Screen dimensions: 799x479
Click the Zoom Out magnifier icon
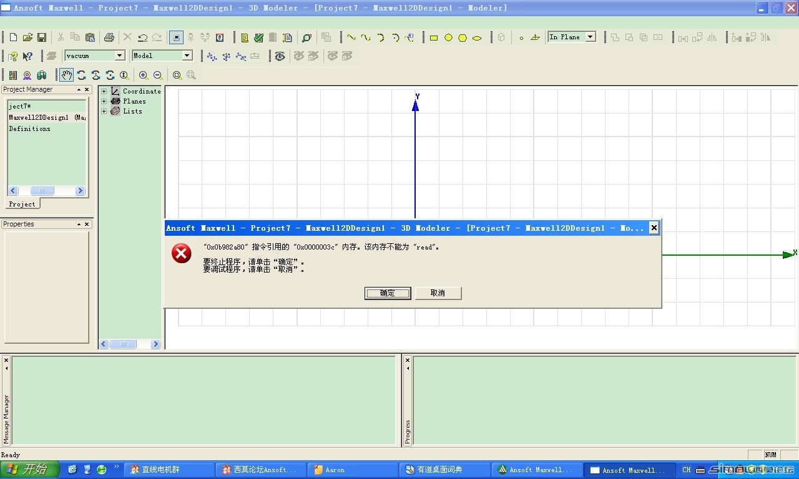click(x=158, y=75)
